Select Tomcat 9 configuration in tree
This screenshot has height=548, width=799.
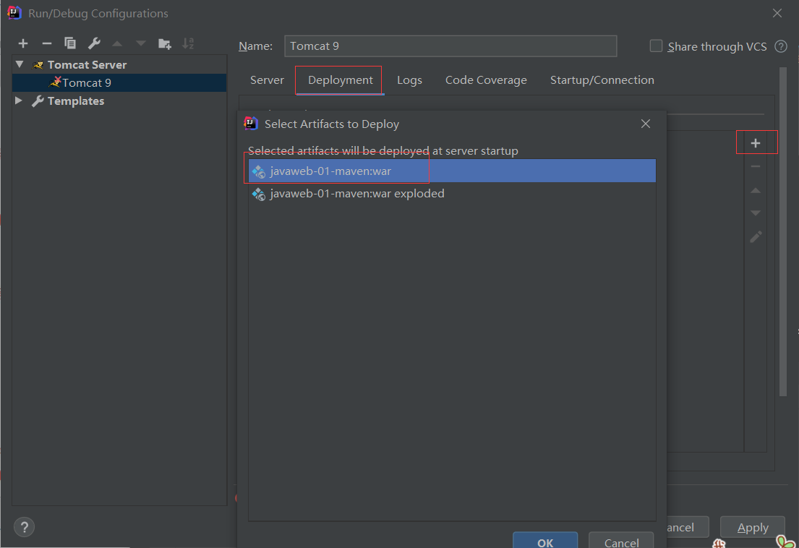tap(119, 82)
